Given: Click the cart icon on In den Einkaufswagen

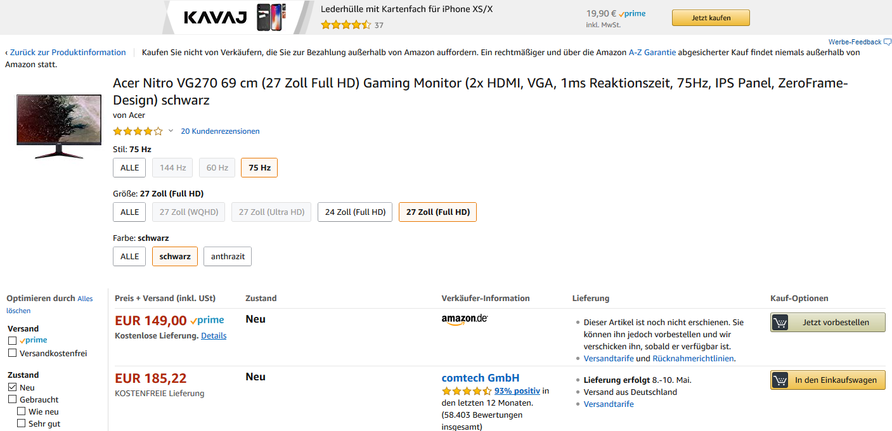Looking at the screenshot, I should 780,380.
